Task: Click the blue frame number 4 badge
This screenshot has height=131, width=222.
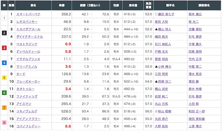Action: point(4,63)
